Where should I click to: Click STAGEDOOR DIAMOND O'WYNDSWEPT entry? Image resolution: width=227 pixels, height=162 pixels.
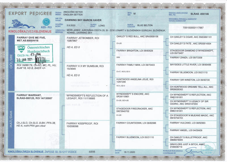[192, 52]
